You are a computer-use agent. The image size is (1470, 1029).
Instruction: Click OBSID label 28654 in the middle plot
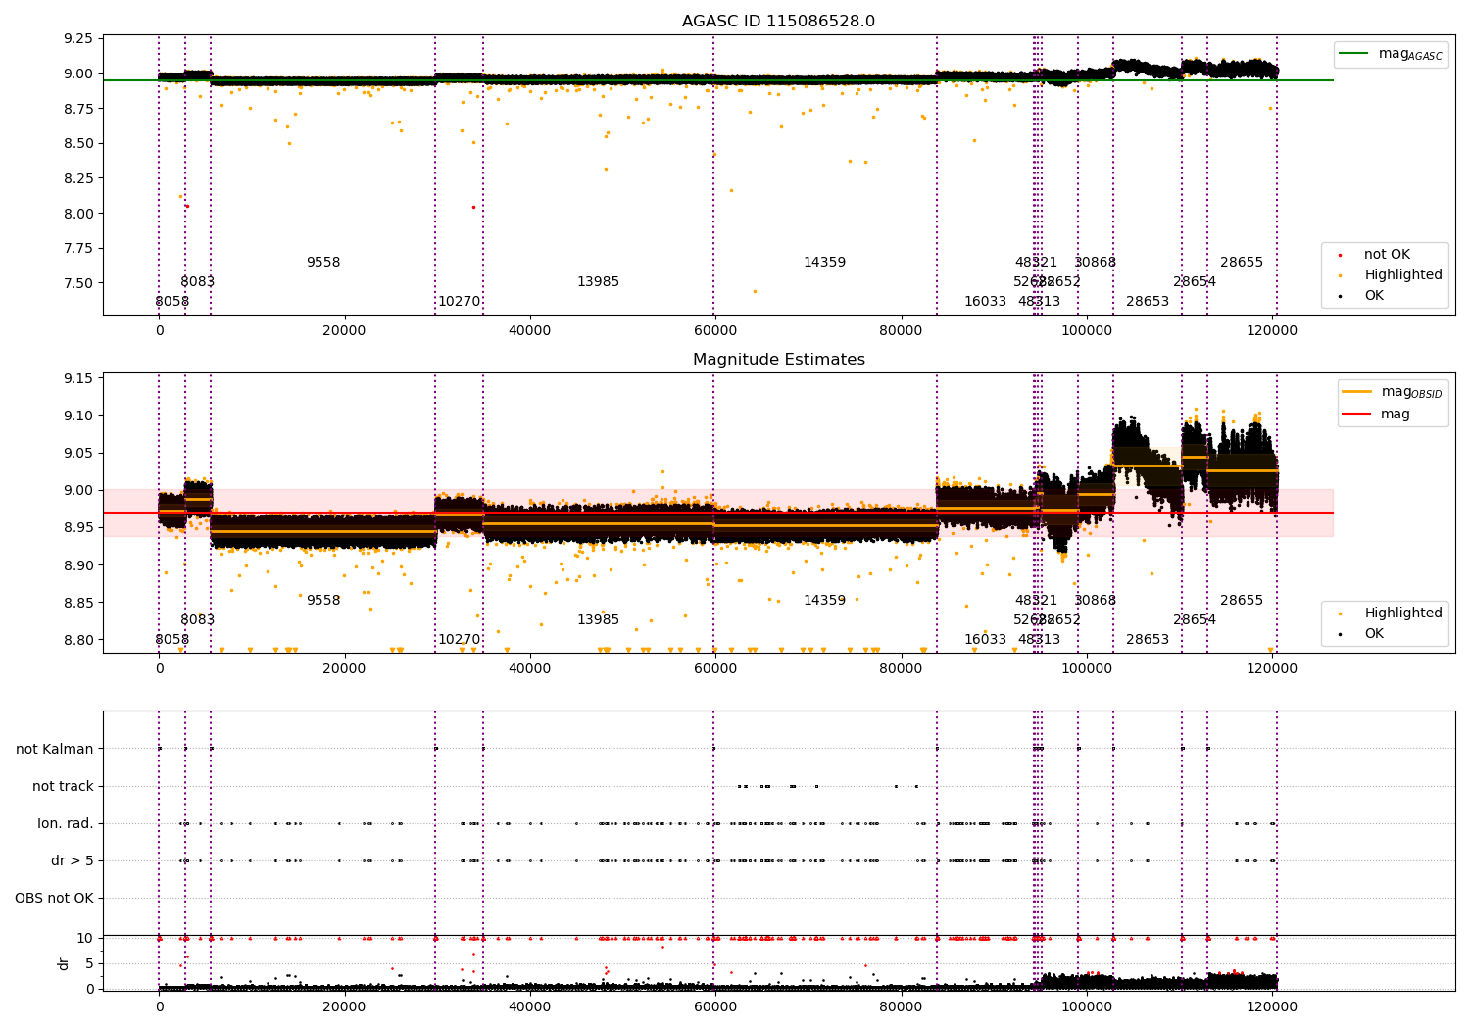(x=1195, y=620)
